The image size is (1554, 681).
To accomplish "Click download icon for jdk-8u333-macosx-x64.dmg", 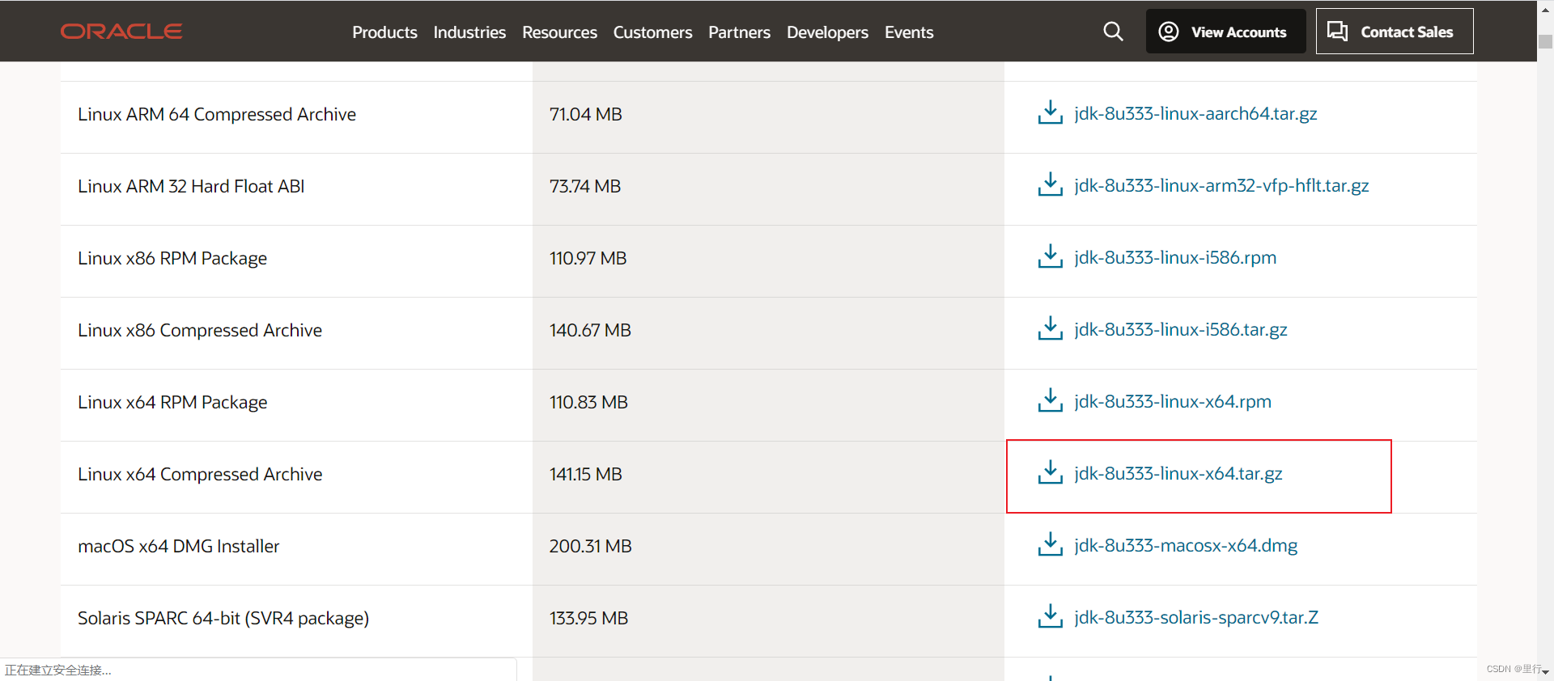I will tap(1050, 545).
